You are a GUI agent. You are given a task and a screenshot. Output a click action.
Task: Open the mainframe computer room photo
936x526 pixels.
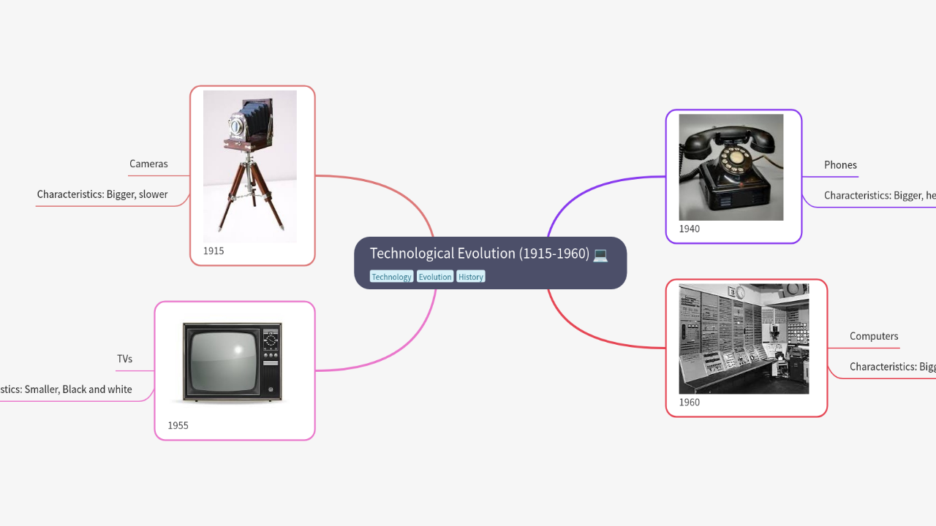point(744,339)
